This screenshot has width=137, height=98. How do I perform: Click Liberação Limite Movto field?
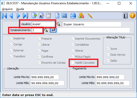(x=45, y=77)
